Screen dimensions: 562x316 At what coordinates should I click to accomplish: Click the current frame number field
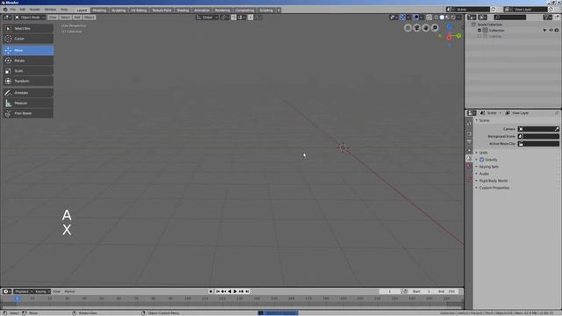(x=390, y=291)
